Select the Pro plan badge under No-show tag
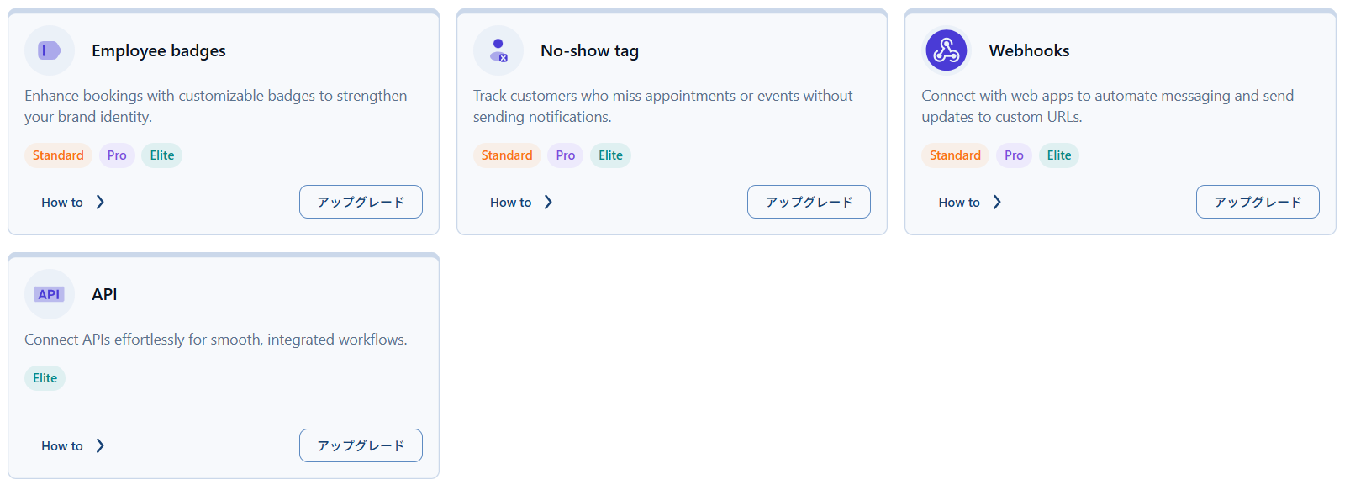1350x490 pixels. point(566,155)
